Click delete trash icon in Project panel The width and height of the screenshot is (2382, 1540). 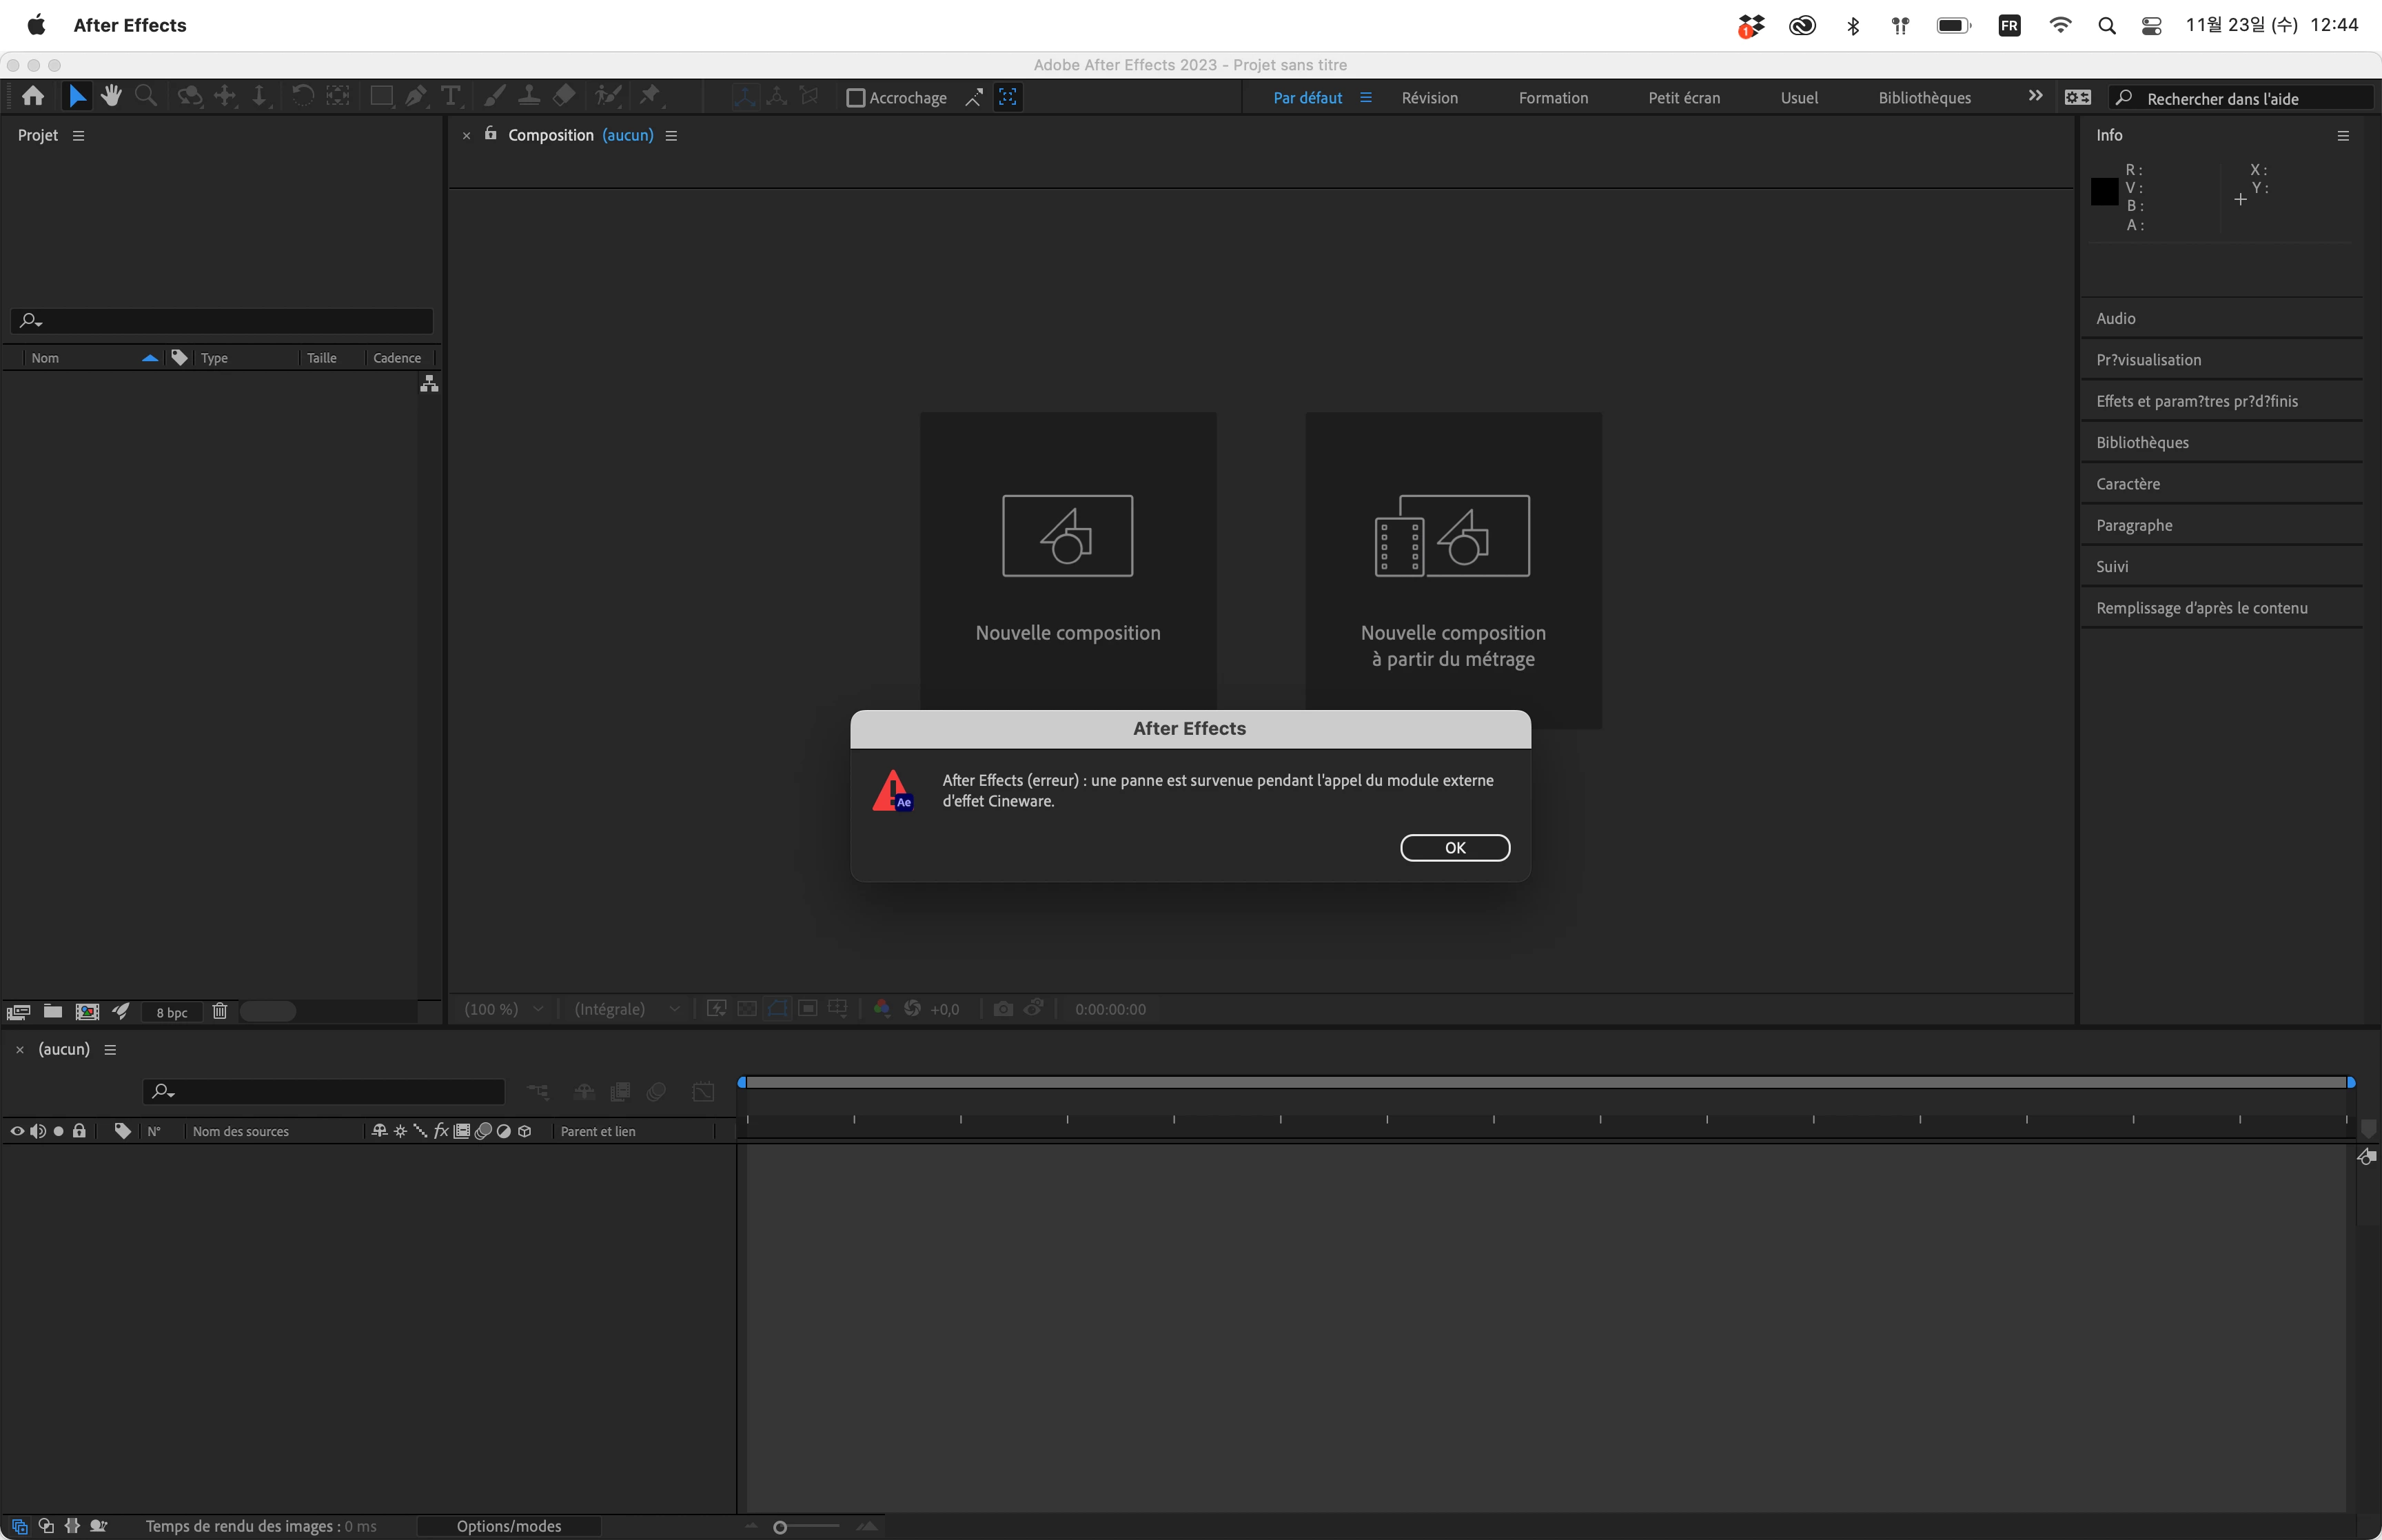click(x=220, y=1012)
